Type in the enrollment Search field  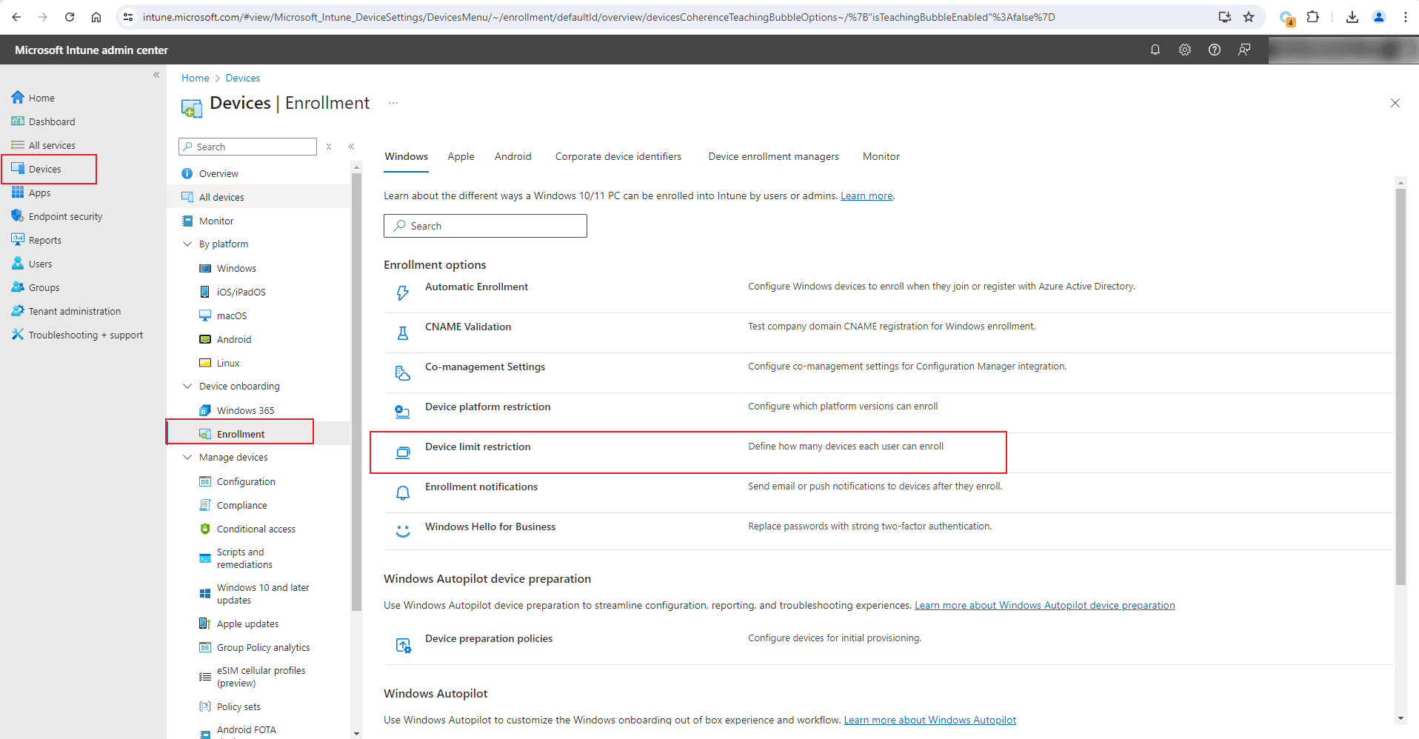coord(485,225)
